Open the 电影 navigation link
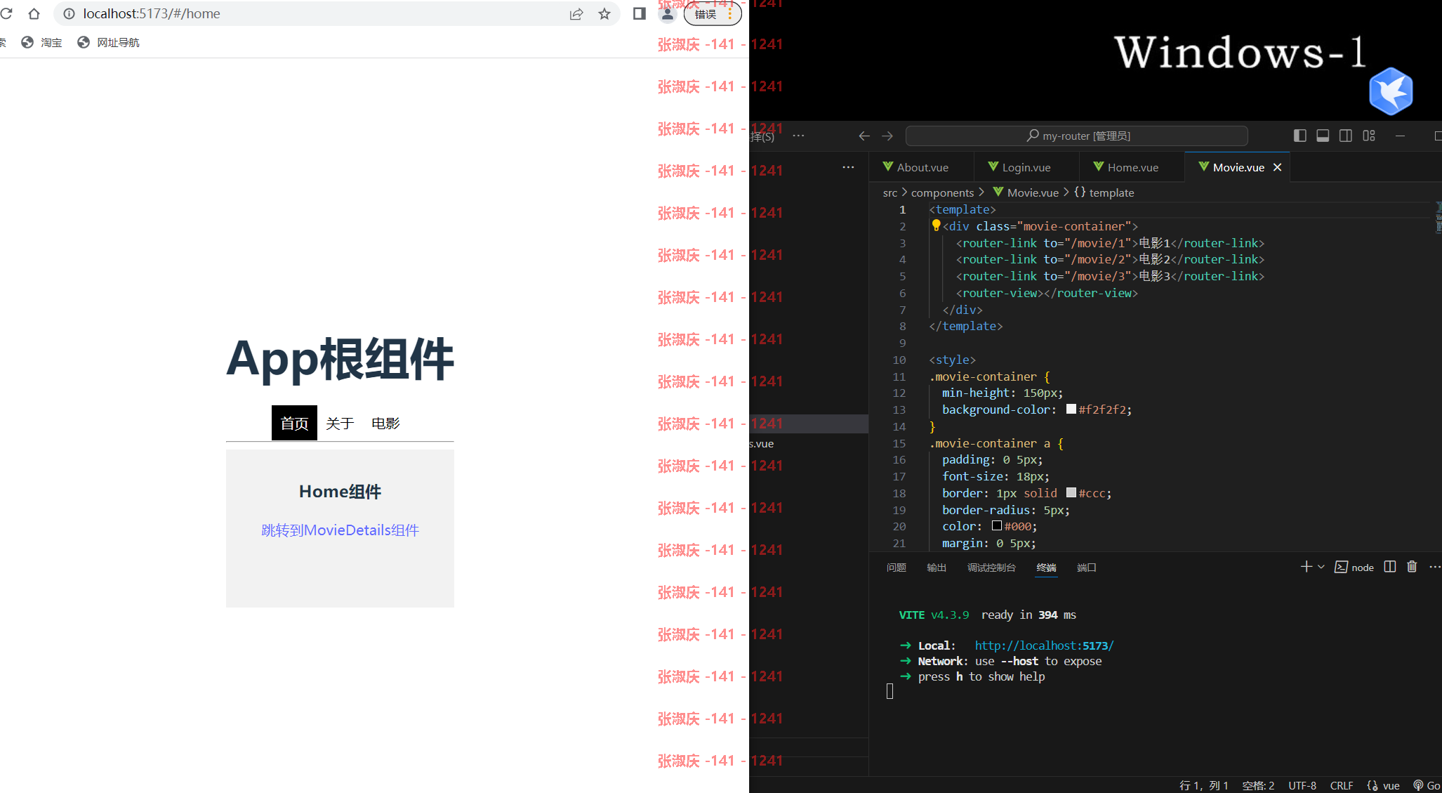This screenshot has width=1442, height=793. tap(385, 423)
